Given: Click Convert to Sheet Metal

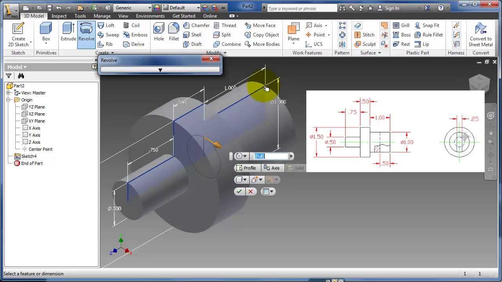Looking at the screenshot, I should click(x=481, y=35).
